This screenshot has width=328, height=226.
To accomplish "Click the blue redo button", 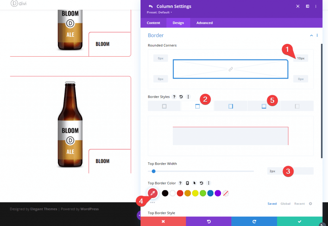I will (254, 222).
